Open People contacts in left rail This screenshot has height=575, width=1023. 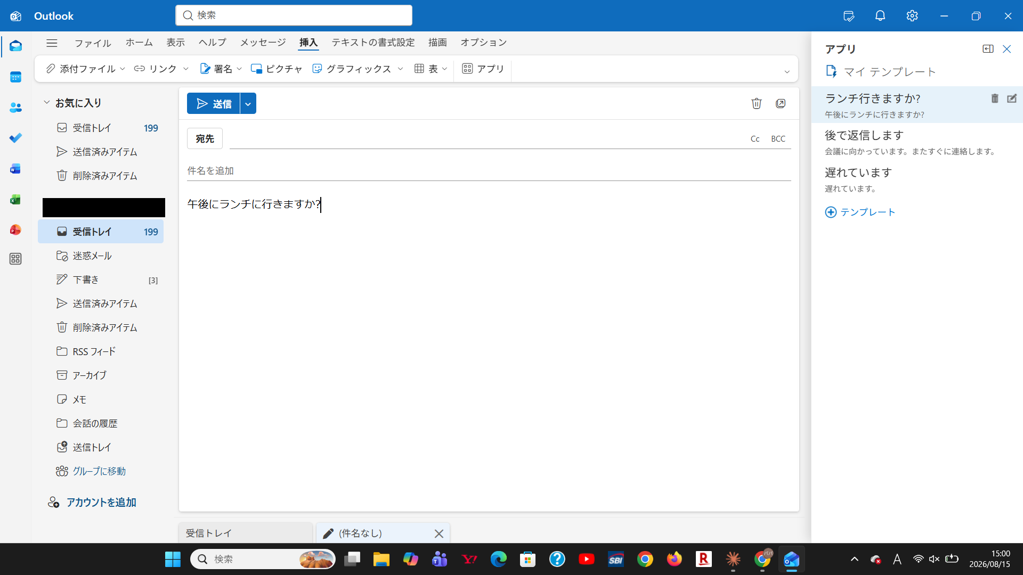15,108
